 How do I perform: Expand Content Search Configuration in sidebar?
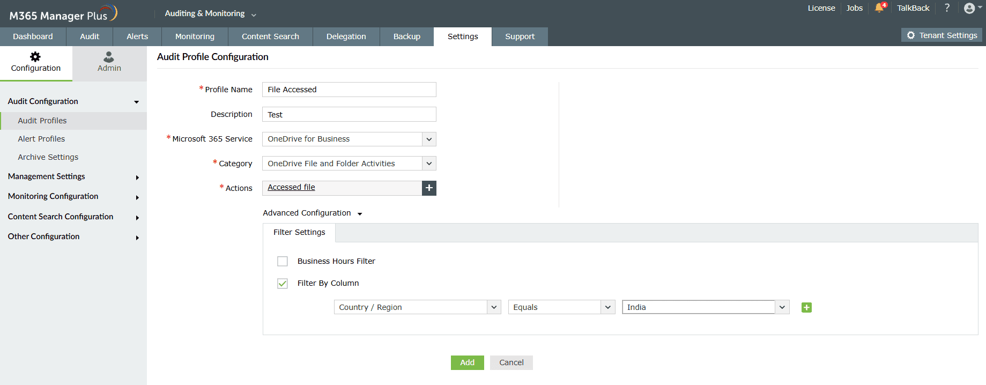point(73,217)
